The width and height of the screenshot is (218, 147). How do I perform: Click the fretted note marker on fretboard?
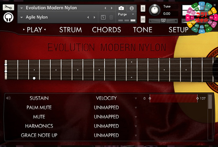(x=34, y=78)
